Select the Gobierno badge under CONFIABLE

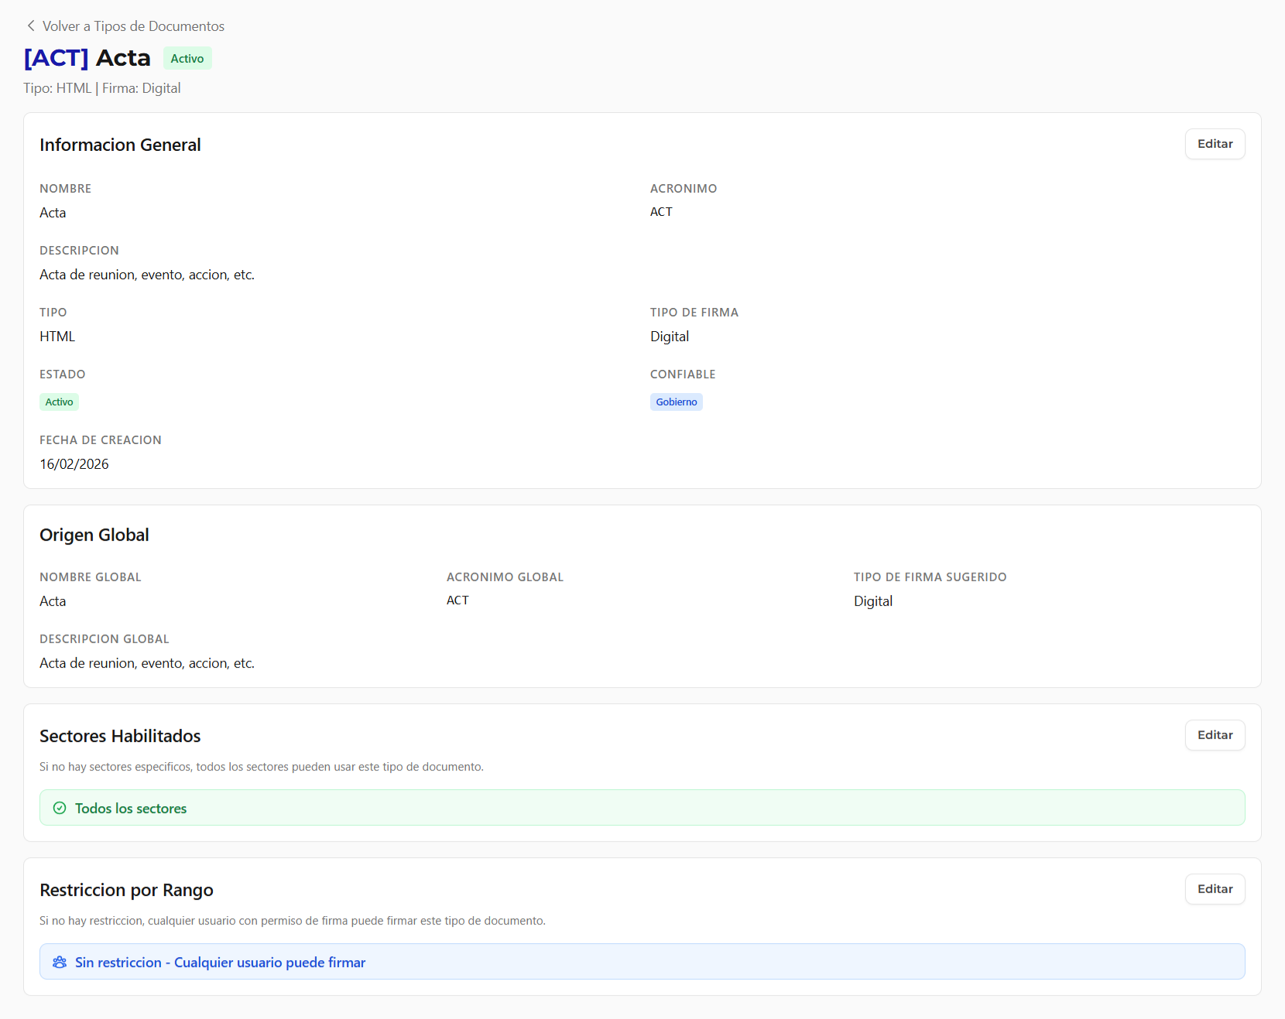click(676, 402)
